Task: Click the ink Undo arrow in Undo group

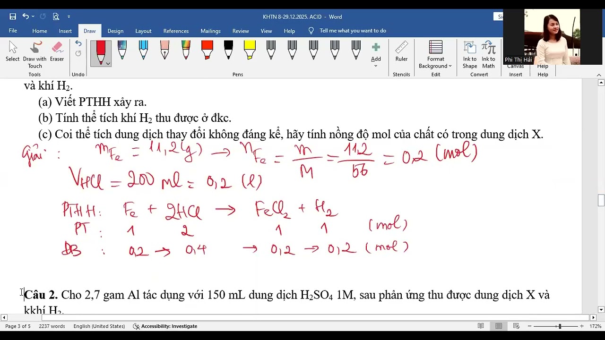Action: tap(78, 44)
